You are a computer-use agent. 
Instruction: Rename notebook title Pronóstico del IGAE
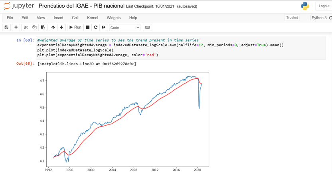click(x=81, y=6)
